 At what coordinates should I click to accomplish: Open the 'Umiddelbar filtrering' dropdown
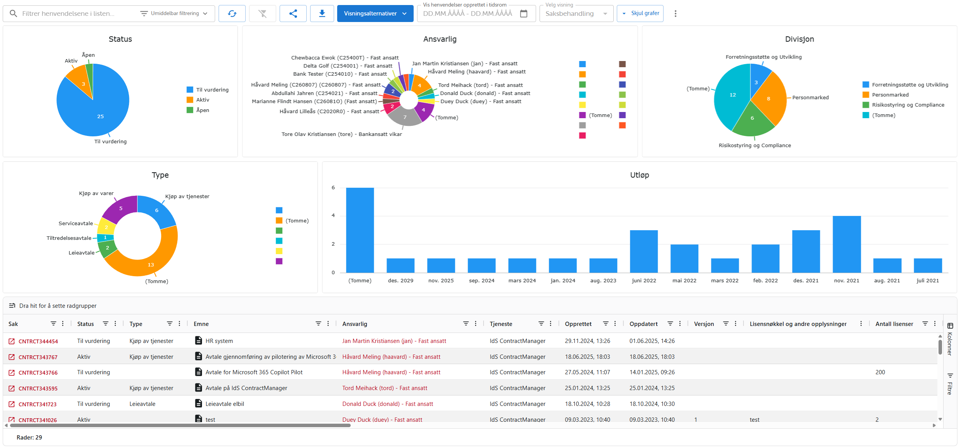(174, 14)
